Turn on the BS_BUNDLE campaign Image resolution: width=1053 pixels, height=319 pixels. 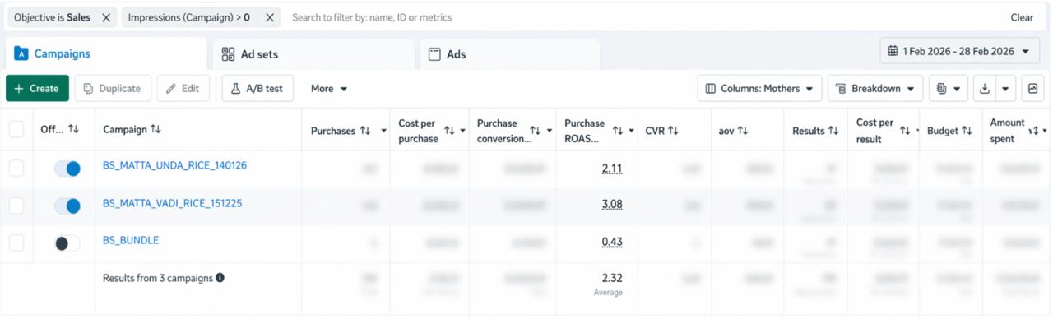[x=67, y=243]
